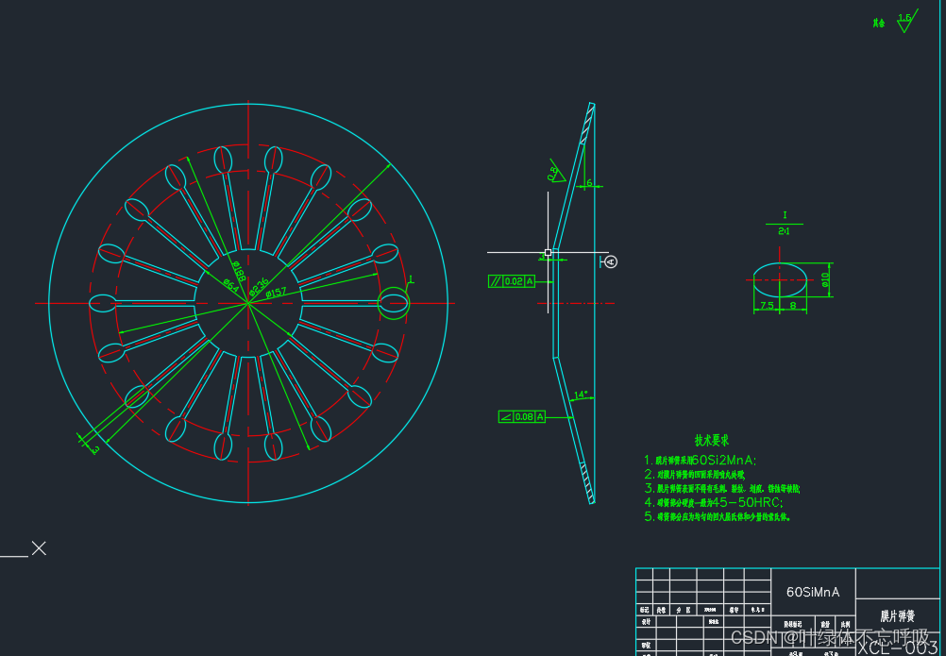The image size is (946, 656).
Task: Pick the 14° angle dimension
Action: click(x=581, y=395)
